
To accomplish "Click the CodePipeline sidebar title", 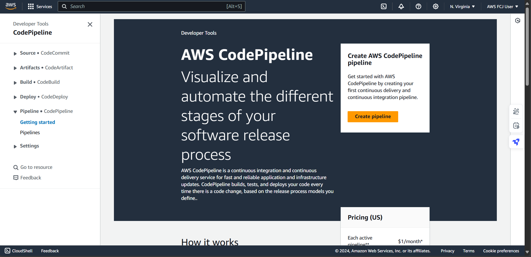I will point(33,32).
